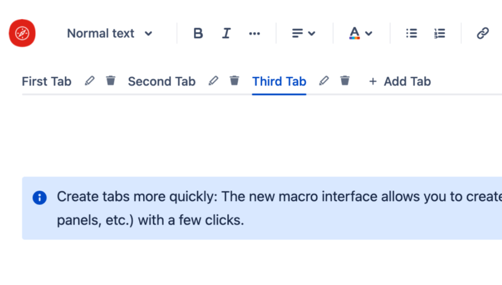The width and height of the screenshot is (502, 285).
Task: Select the Third Tab
Action: point(279,82)
